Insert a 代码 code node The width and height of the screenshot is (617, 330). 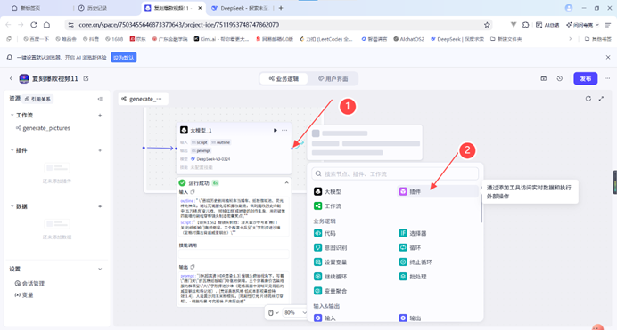pos(325,233)
